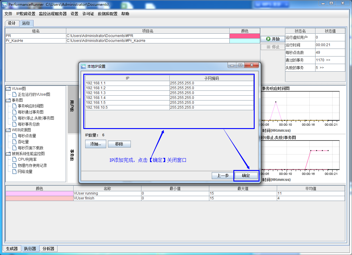Click the 网络流量 document icon

(14, 172)
